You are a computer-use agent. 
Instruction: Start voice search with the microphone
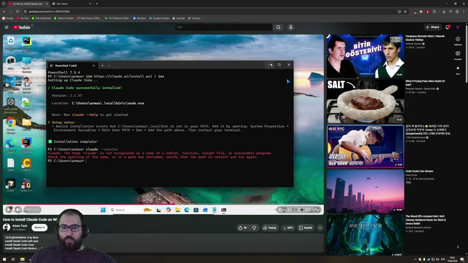(x=291, y=27)
